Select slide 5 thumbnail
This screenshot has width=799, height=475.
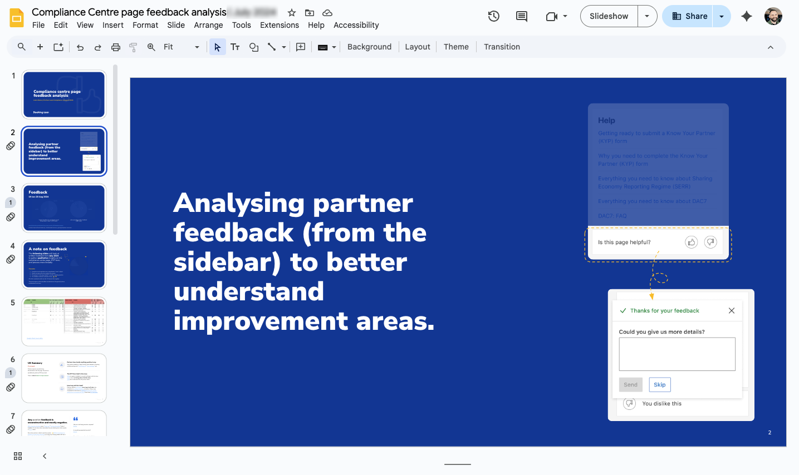tap(63, 321)
